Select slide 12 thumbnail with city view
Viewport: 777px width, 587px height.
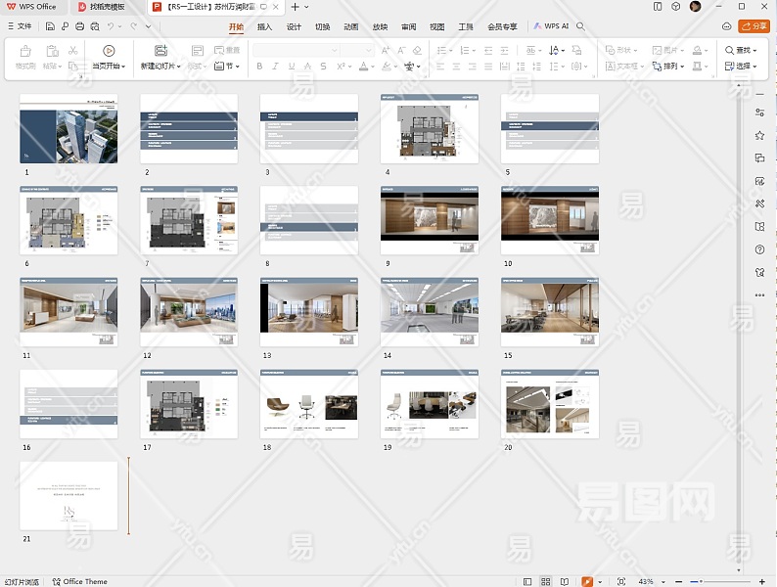coord(189,313)
